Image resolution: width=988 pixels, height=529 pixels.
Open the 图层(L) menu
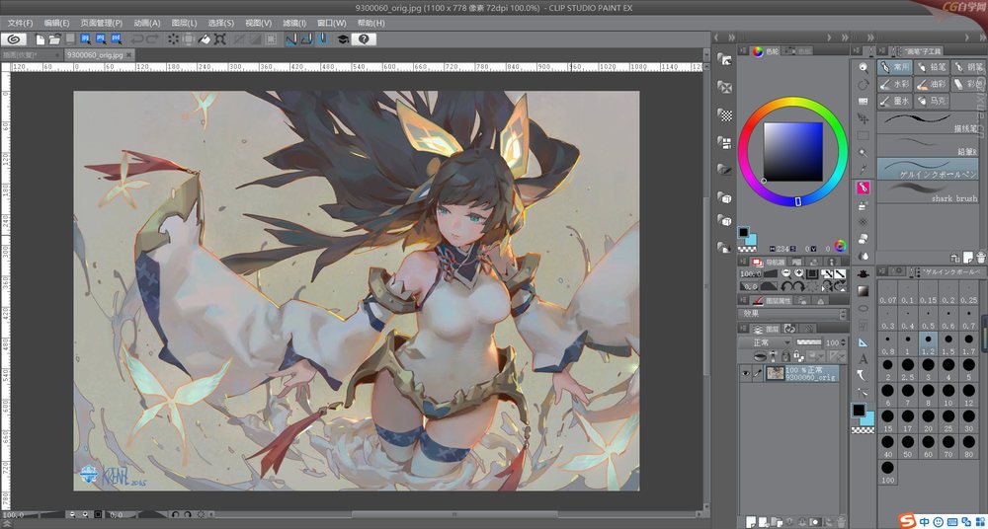coord(184,23)
